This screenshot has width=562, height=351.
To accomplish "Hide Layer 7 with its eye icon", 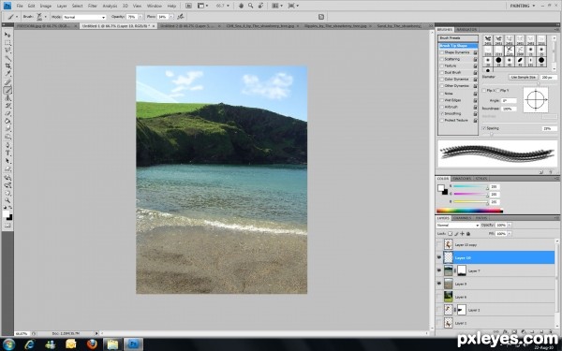I will pyautogui.click(x=439, y=271).
